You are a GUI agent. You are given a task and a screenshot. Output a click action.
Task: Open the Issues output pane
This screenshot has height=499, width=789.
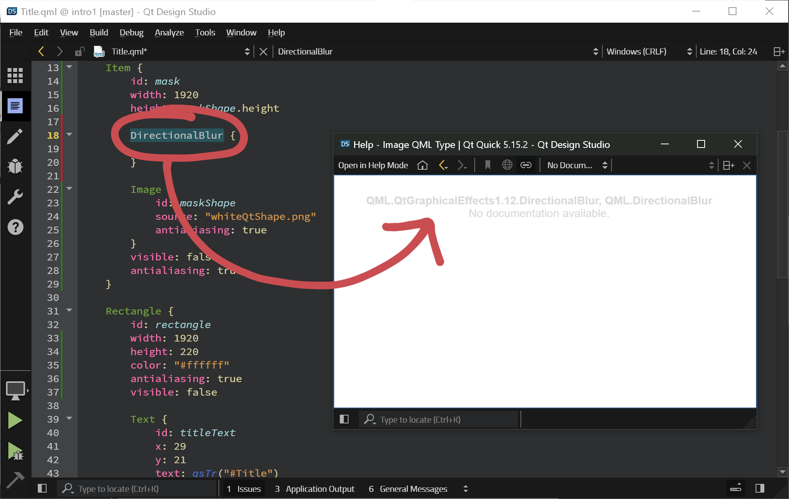click(244, 489)
